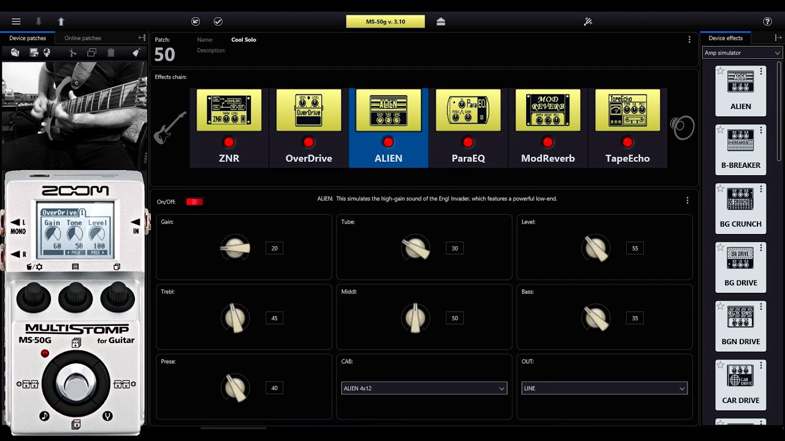Screen dimensions: 785x441
Task: Click the Level knob
Action: tap(595, 248)
